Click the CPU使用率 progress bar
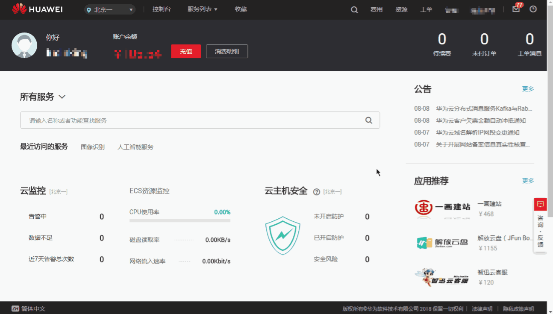The image size is (553, 314). pos(179,220)
